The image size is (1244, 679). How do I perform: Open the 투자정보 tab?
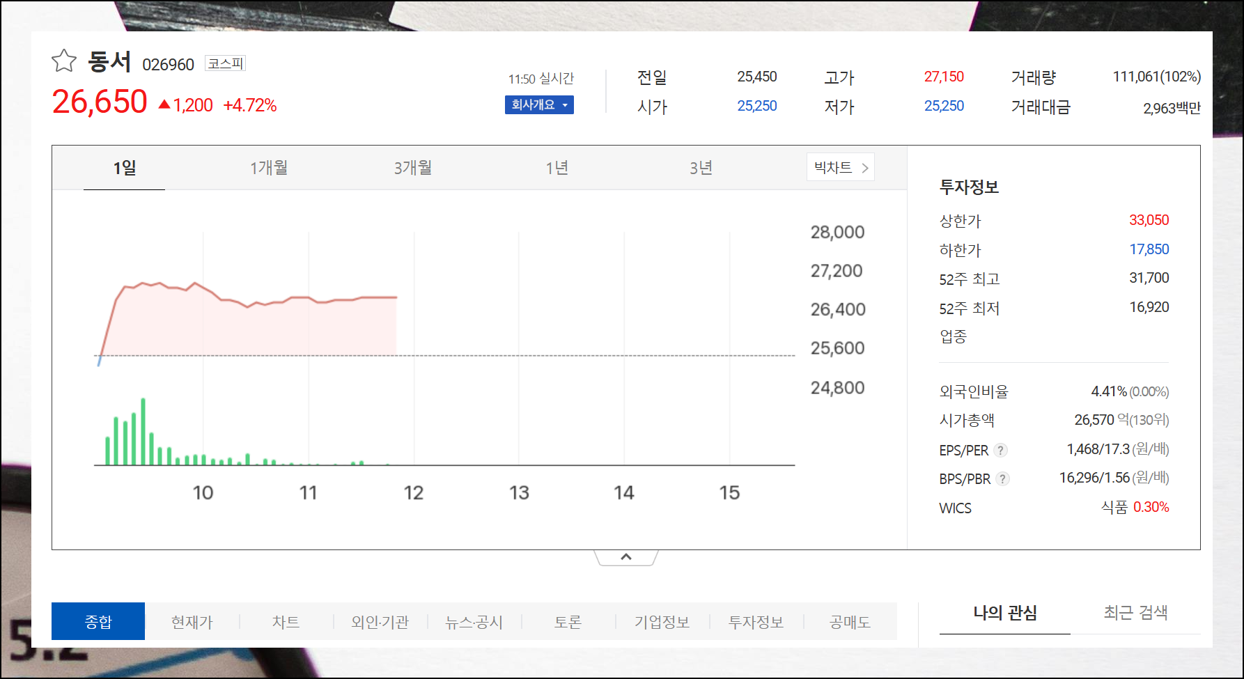(x=756, y=621)
